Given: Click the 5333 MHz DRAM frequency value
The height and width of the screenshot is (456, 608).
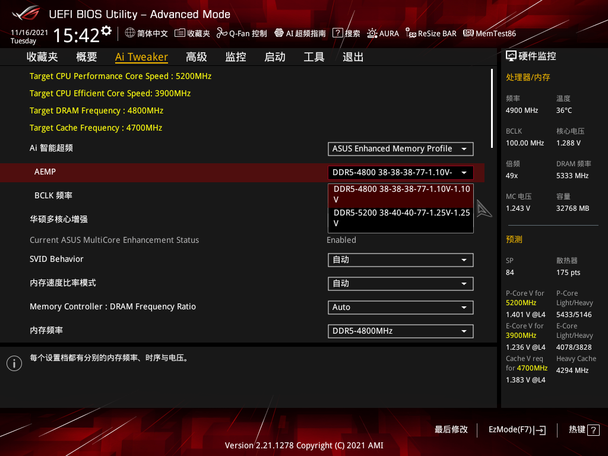Looking at the screenshot, I should pyautogui.click(x=572, y=176).
